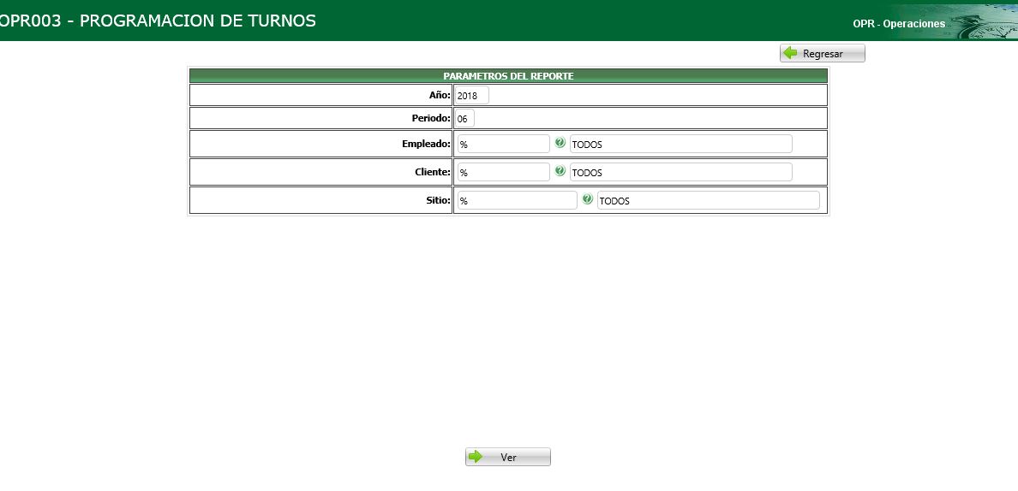The height and width of the screenshot is (491, 1018).
Task: Click the green arrow on the Ver button
Action: click(x=476, y=457)
